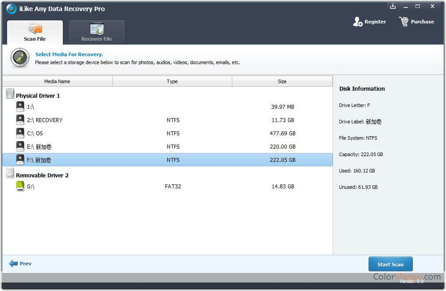
Task: Click drive icon for F:\ volume
Action: [x=20, y=160]
